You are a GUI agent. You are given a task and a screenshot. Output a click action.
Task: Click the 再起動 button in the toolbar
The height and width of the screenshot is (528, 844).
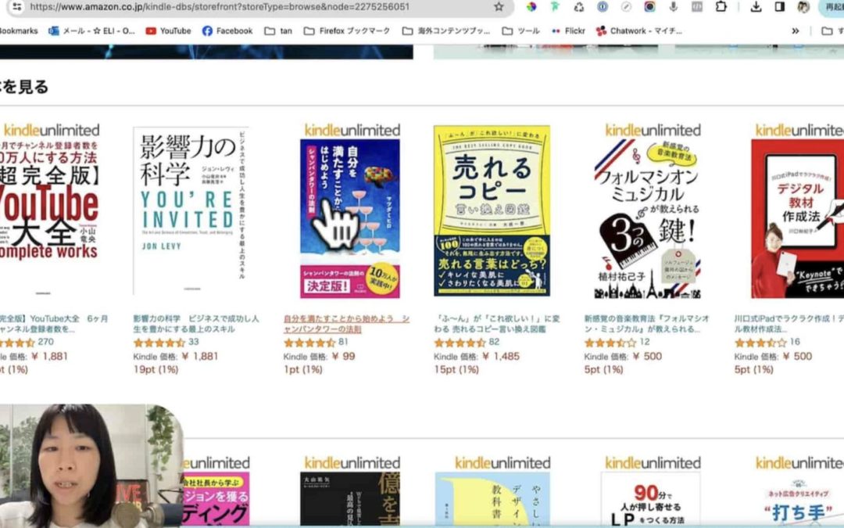pyautogui.click(x=833, y=9)
